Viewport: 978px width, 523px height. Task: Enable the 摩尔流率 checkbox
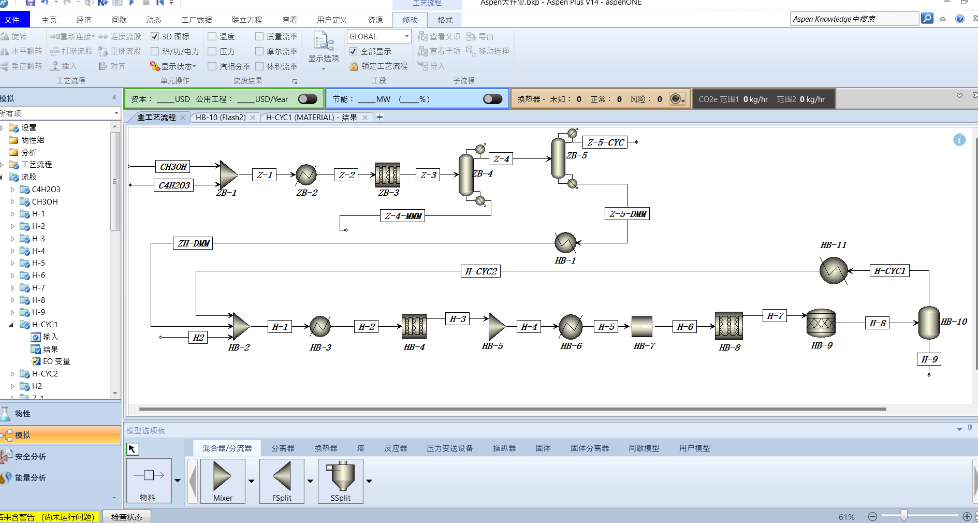click(259, 51)
